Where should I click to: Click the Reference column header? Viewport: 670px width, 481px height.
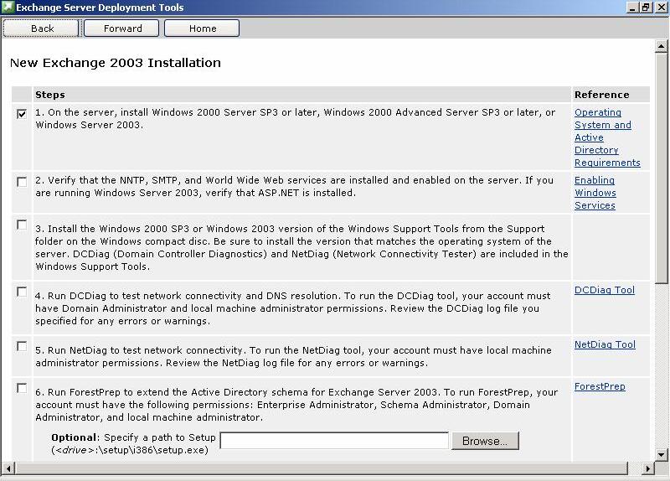[x=601, y=95]
